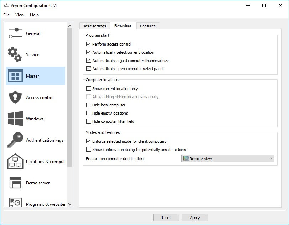This screenshot has height=225, width=289.
Task: Click the Apply button
Action: tap(195, 218)
